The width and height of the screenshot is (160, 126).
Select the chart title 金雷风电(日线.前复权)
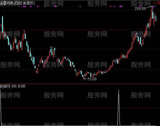pos(17,3)
